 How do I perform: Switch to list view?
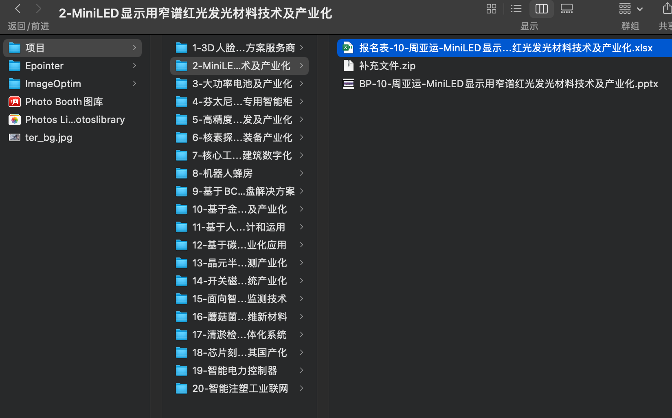(516, 9)
